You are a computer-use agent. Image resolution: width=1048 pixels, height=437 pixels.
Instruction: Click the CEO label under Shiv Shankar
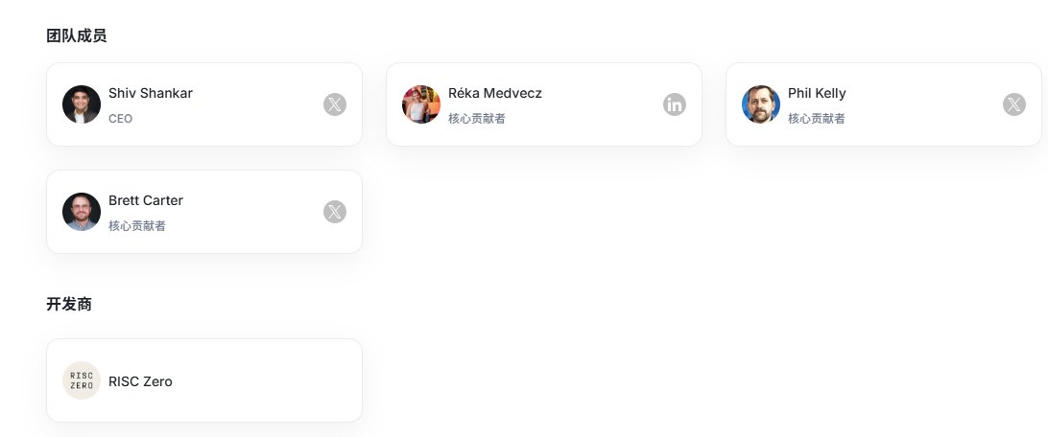[120, 119]
